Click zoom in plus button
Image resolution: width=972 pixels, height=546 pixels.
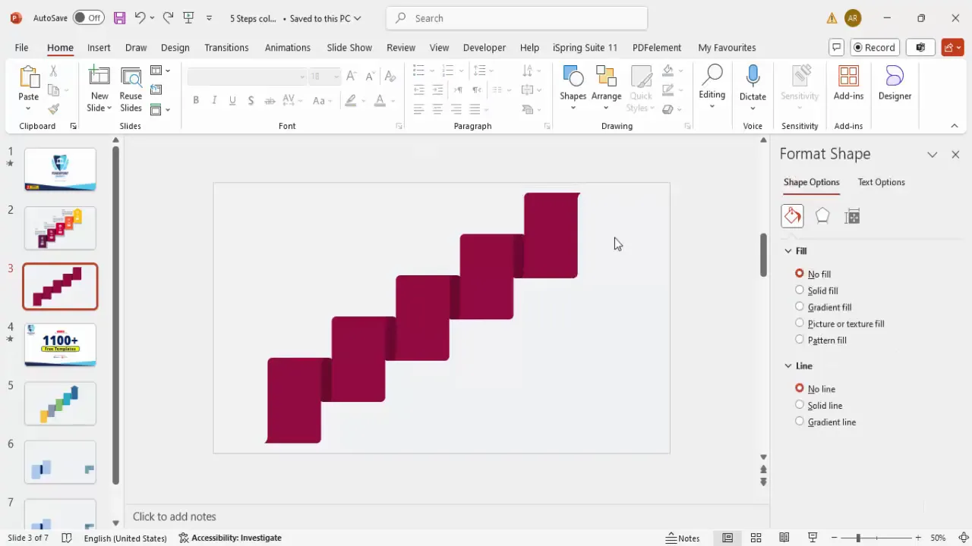918,538
